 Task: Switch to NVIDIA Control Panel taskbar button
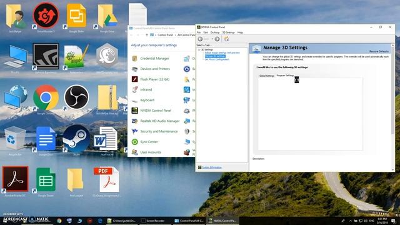point(222,221)
